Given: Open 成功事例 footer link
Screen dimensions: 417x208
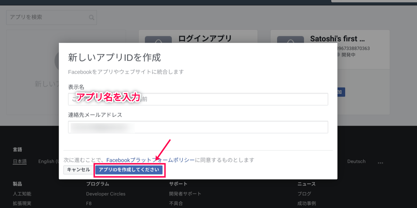Looking at the screenshot, I should [307, 203].
